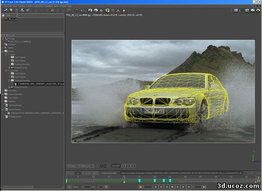Screen dimensions: 262x191
Task: Select Tracking Geometry under the first group
Action: (20, 64)
